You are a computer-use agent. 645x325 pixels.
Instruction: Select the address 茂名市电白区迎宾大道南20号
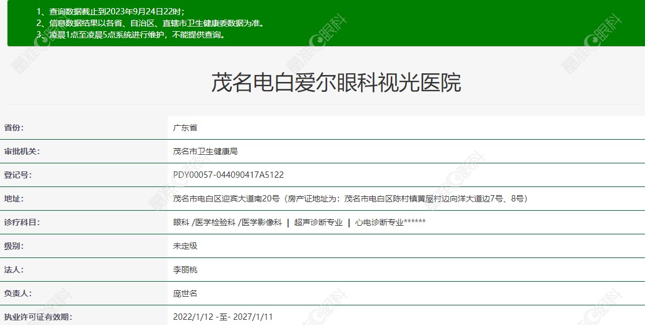click(x=226, y=199)
